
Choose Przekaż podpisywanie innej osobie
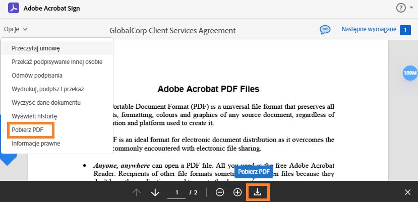point(57,62)
